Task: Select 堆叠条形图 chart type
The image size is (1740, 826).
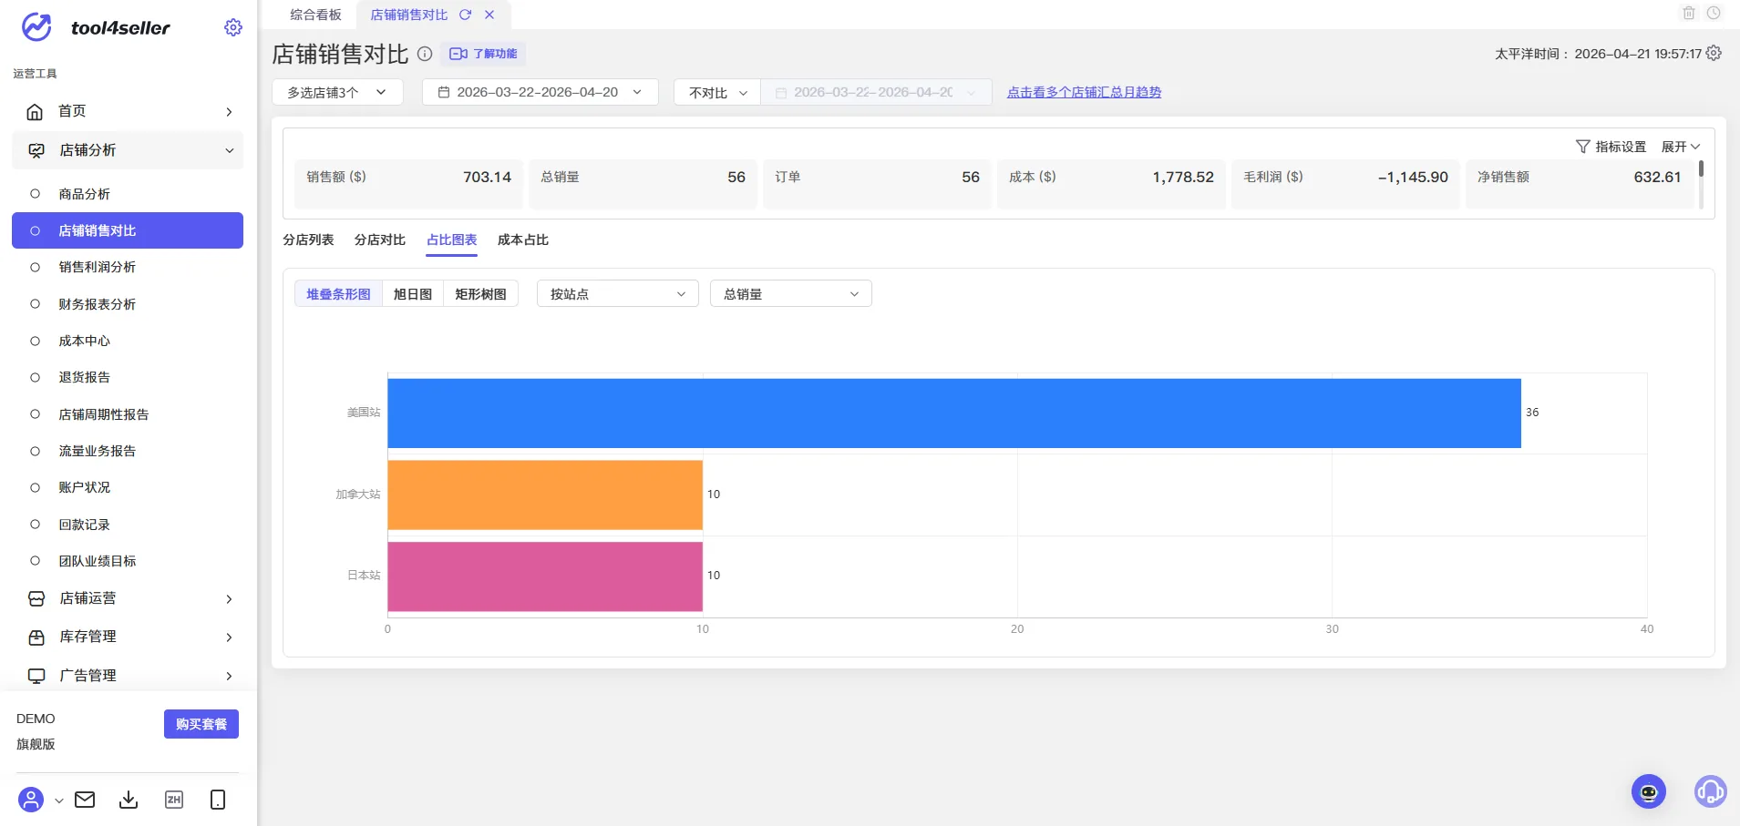Action: coord(338,293)
